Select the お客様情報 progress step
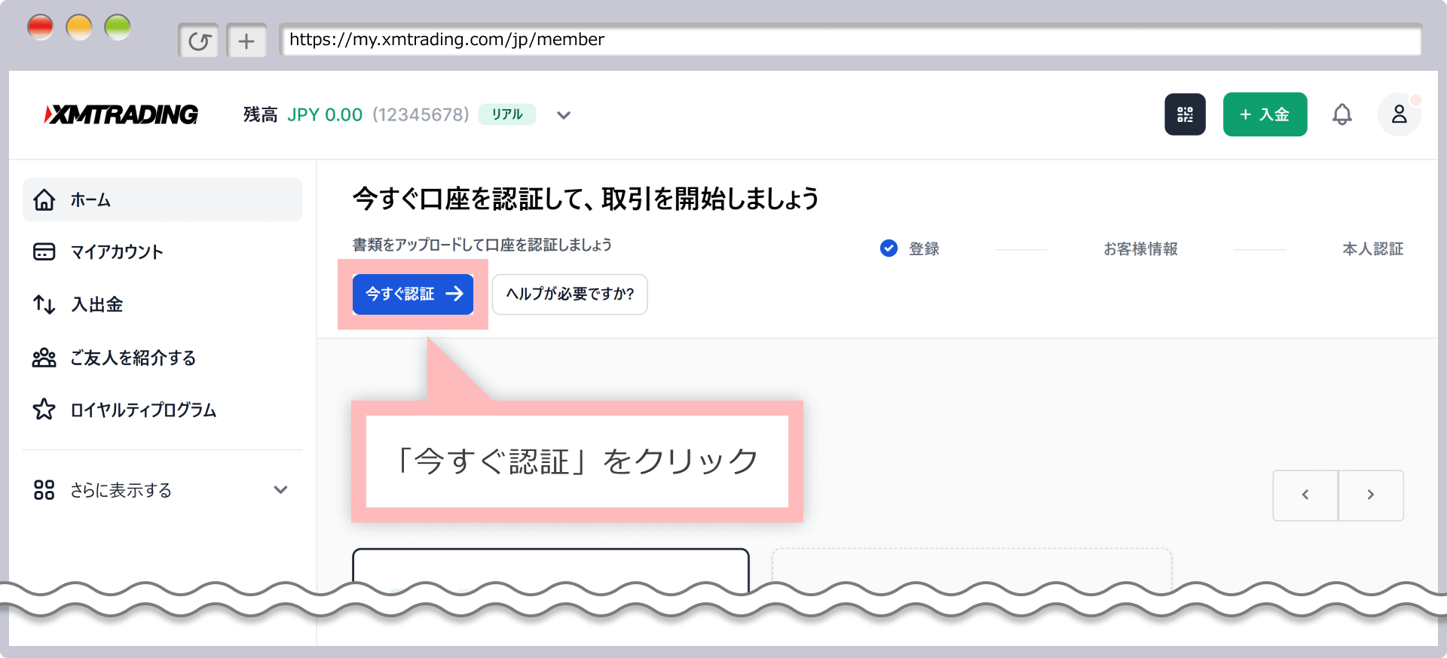 (1140, 249)
